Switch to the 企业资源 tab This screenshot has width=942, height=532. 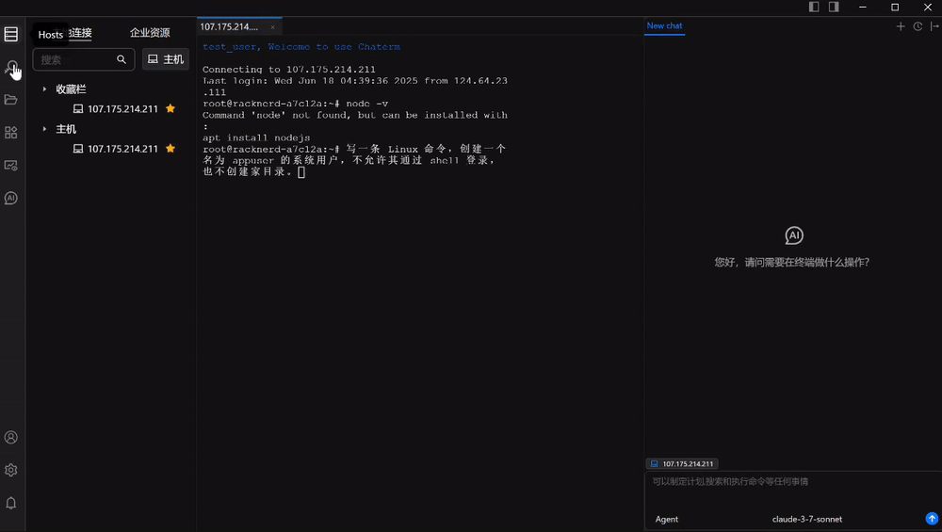click(150, 32)
